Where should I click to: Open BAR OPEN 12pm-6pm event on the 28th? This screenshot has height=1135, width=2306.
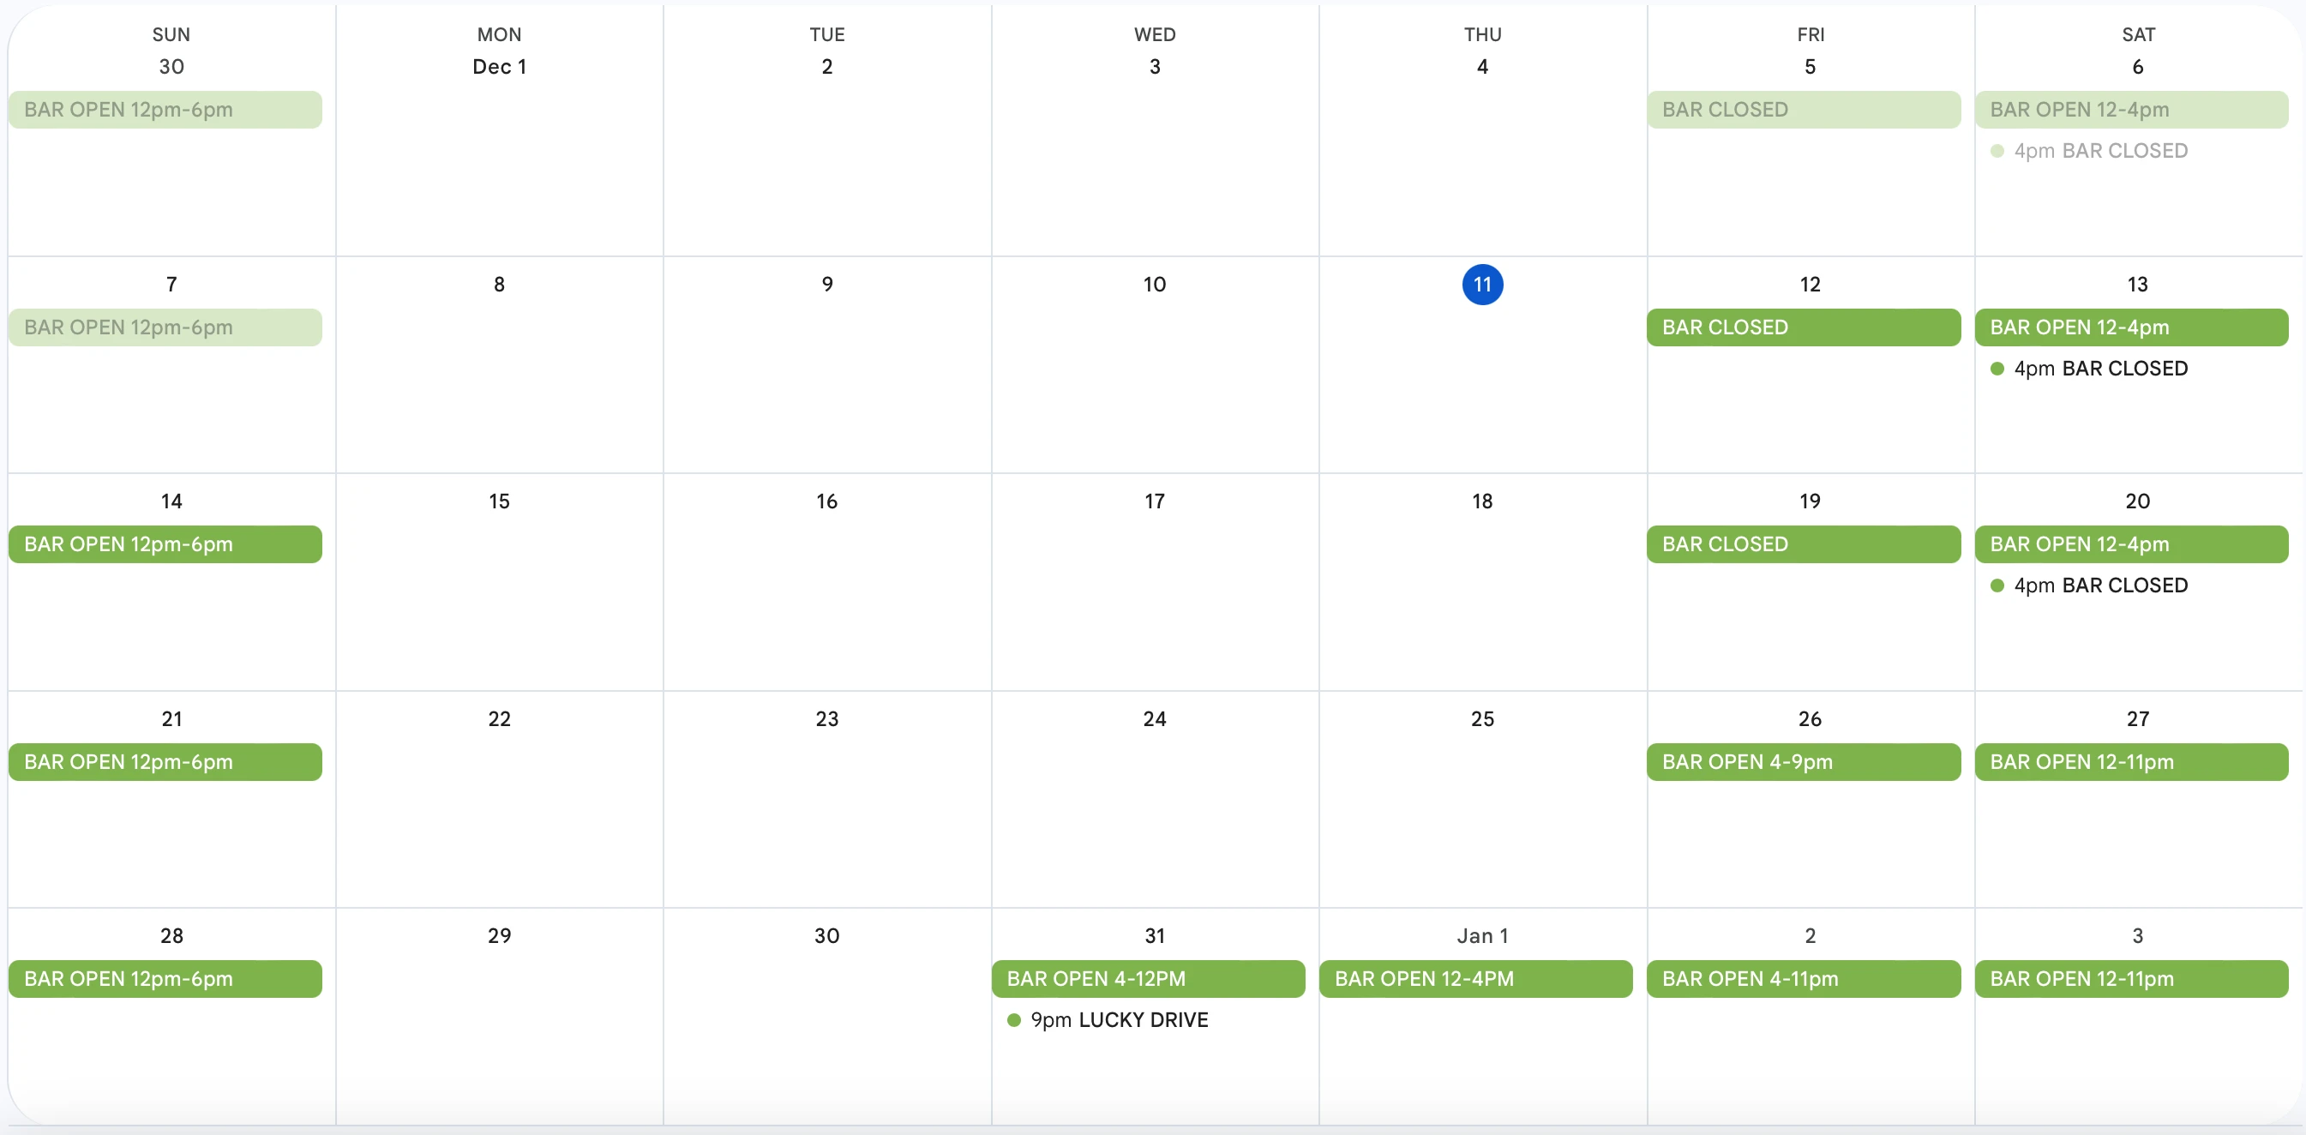point(165,978)
